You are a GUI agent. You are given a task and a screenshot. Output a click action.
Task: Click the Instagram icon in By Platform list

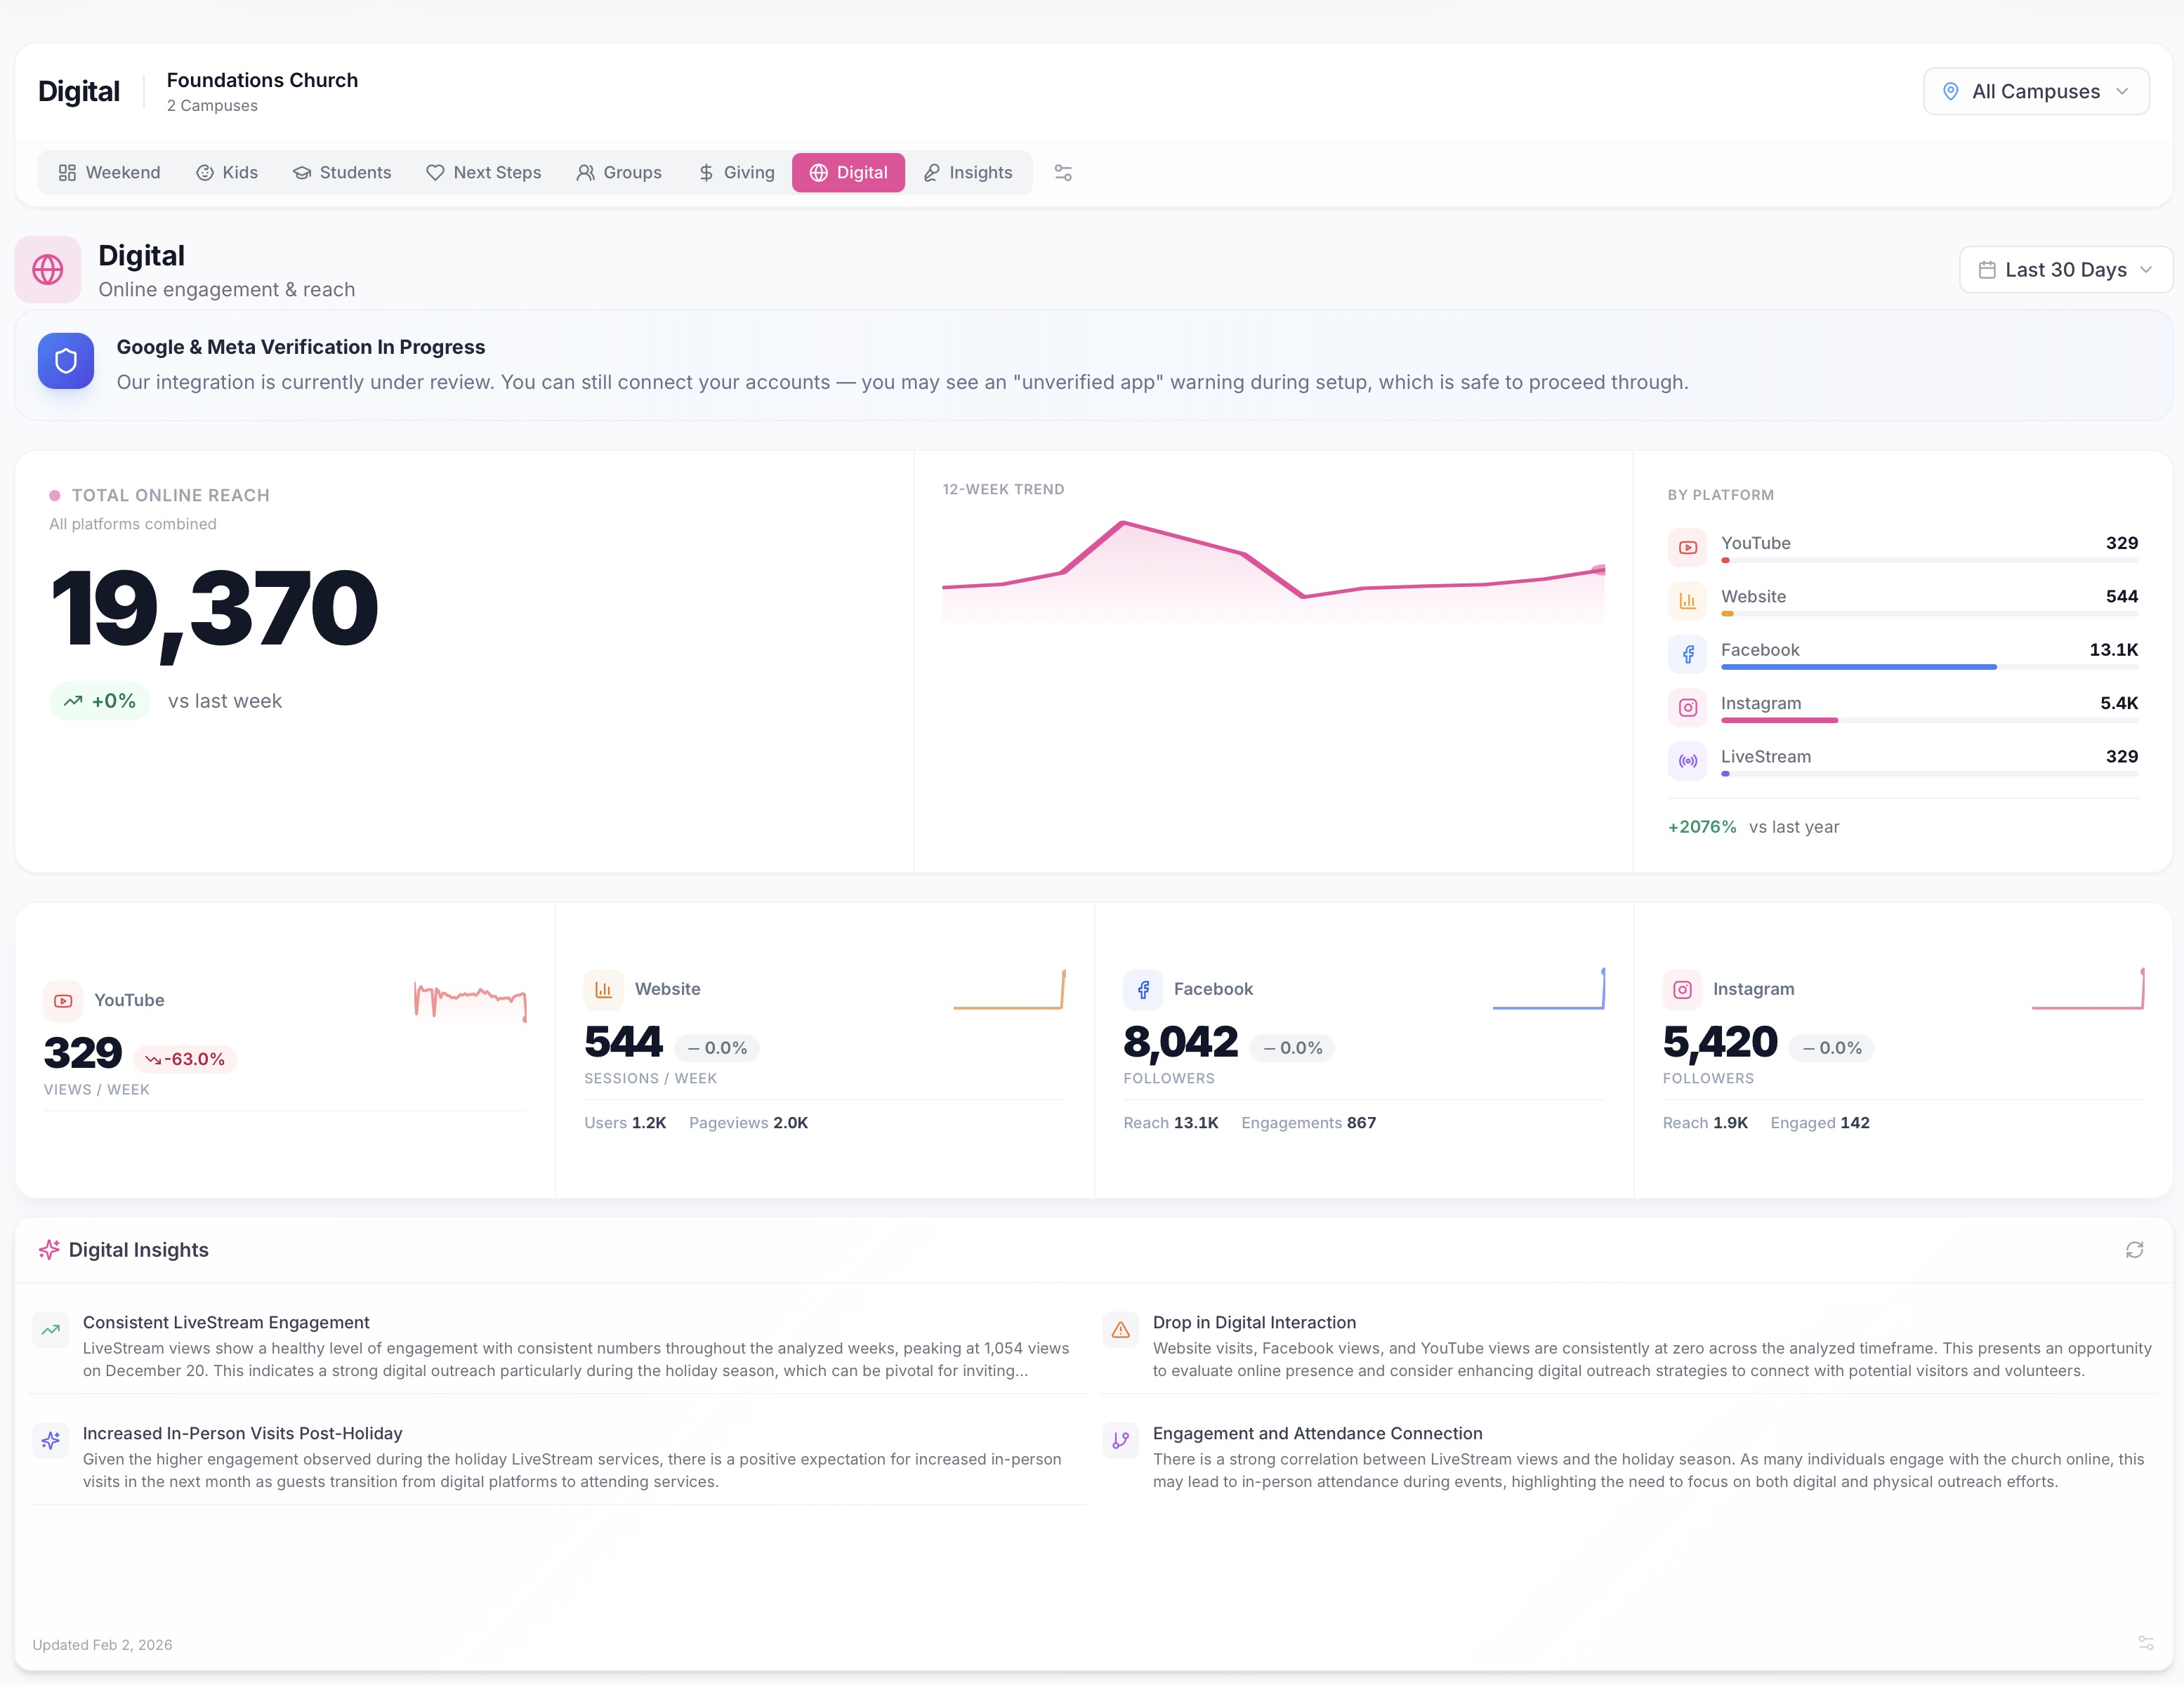(x=1687, y=707)
